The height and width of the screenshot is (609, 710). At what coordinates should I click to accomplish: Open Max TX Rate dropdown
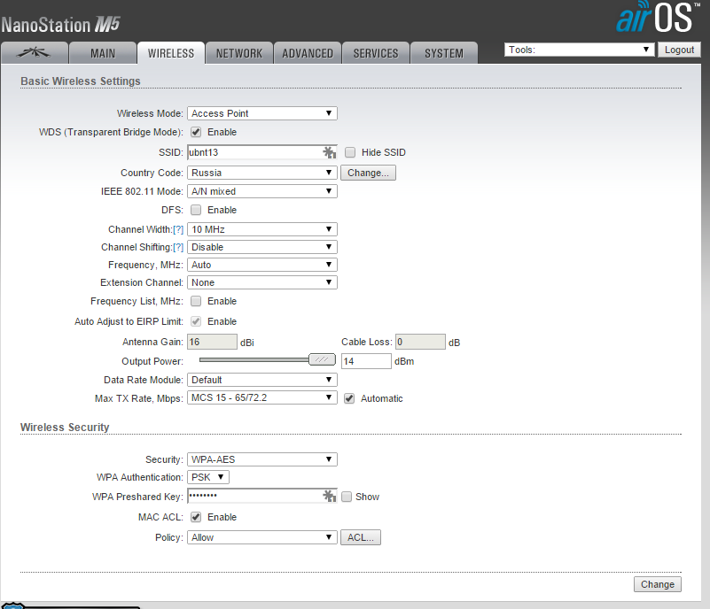coord(262,397)
